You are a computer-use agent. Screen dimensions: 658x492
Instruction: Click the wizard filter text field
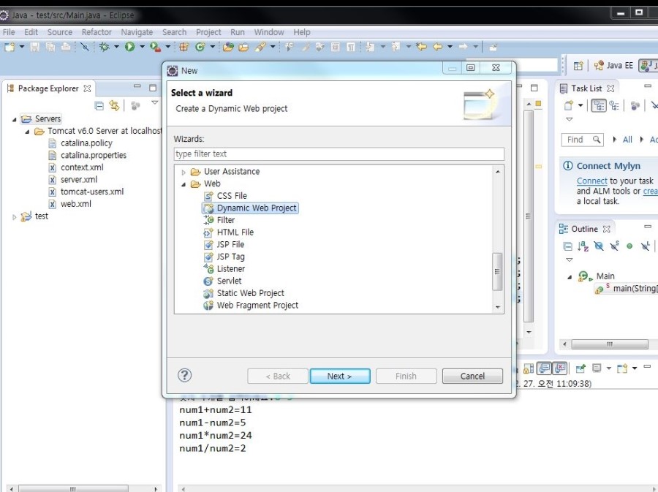click(339, 154)
